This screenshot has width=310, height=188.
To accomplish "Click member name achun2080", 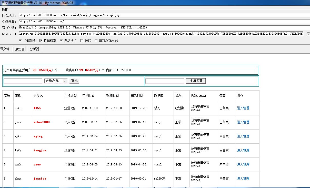I will coord(42,122).
